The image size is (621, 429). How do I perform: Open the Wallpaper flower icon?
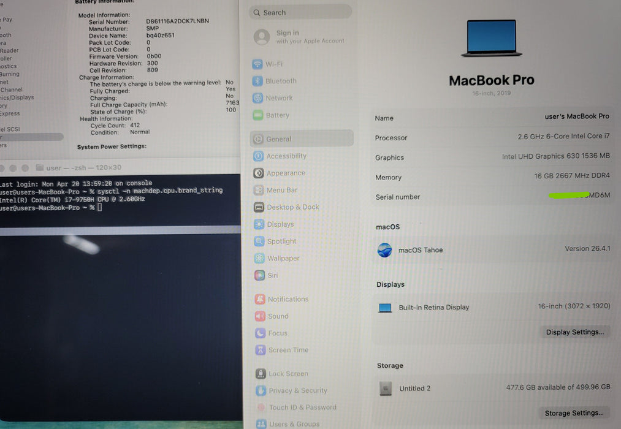coord(259,259)
